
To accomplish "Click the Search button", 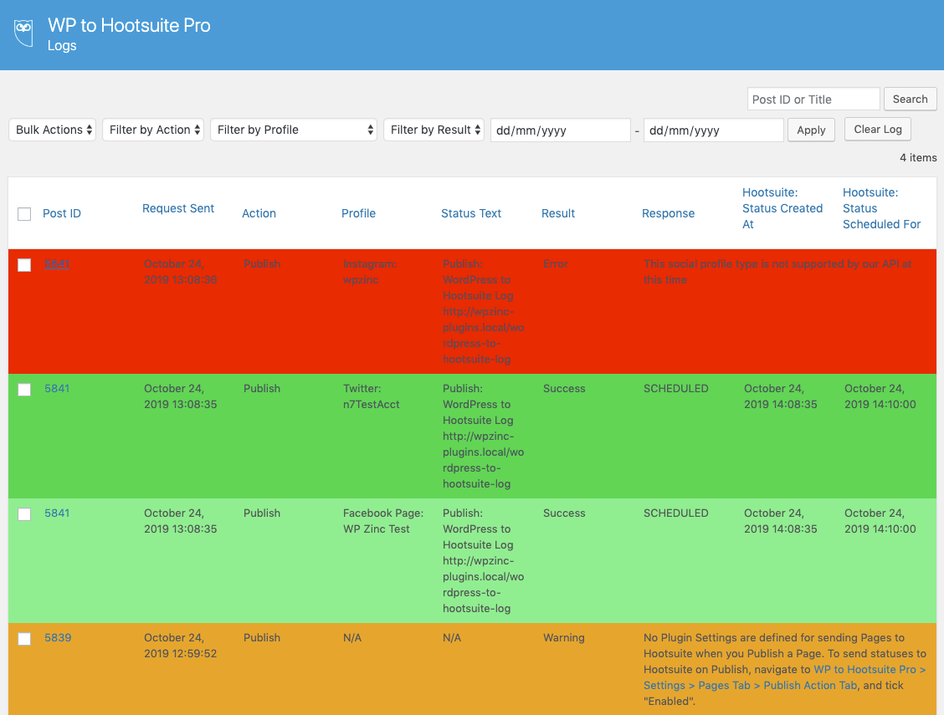I will click(910, 99).
